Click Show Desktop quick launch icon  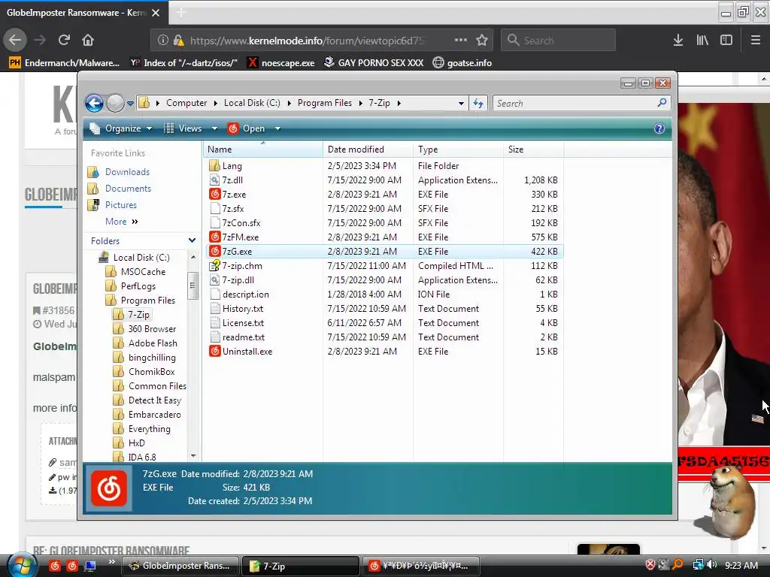click(x=90, y=566)
